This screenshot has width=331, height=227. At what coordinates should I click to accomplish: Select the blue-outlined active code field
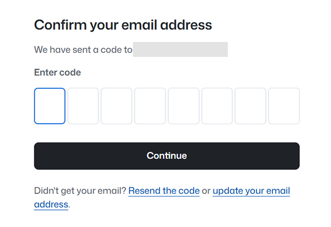(x=50, y=106)
